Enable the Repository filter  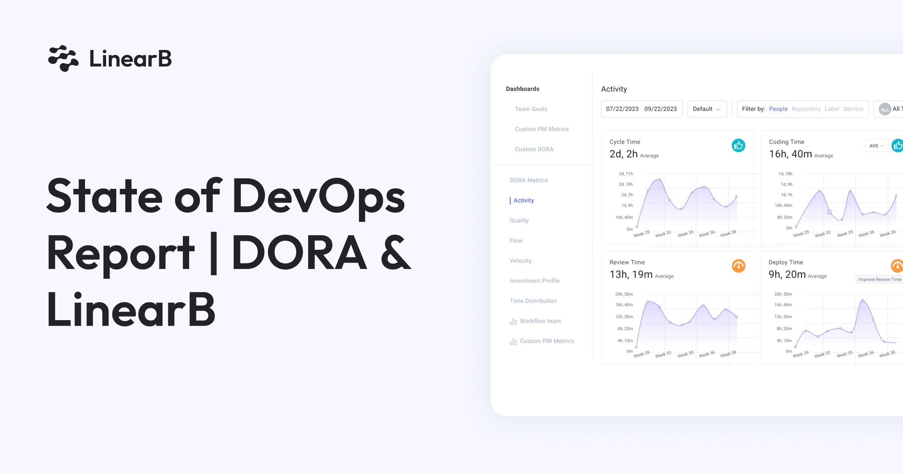pyautogui.click(x=806, y=109)
